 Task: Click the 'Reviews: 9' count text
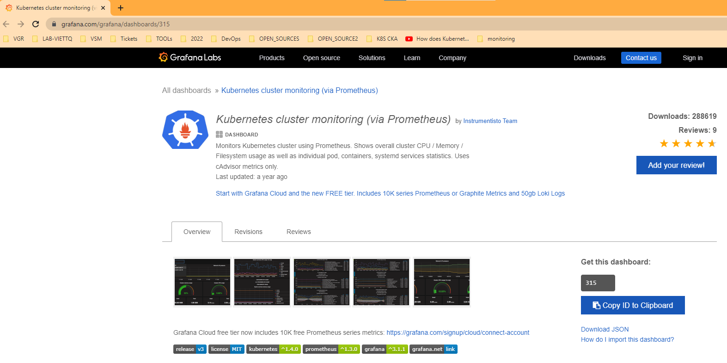click(x=697, y=130)
